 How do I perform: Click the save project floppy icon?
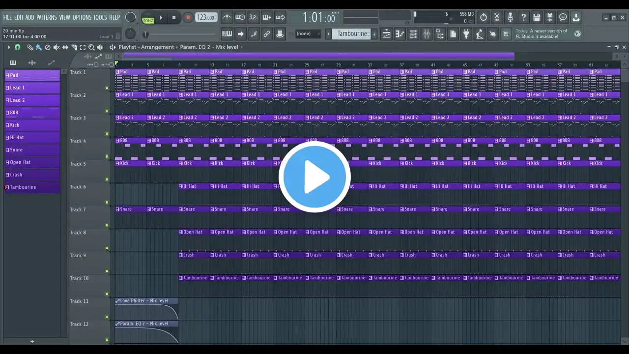click(x=537, y=18)
